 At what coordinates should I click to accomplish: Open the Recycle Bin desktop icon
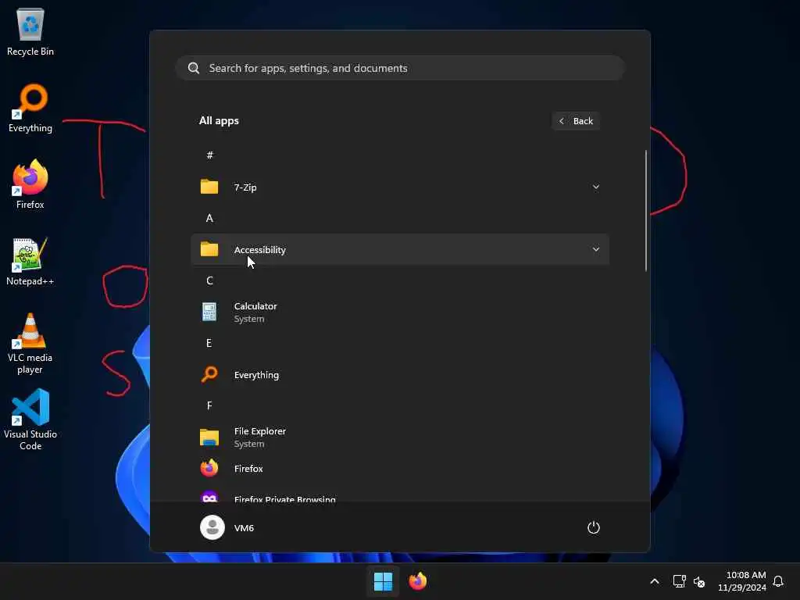30,31
